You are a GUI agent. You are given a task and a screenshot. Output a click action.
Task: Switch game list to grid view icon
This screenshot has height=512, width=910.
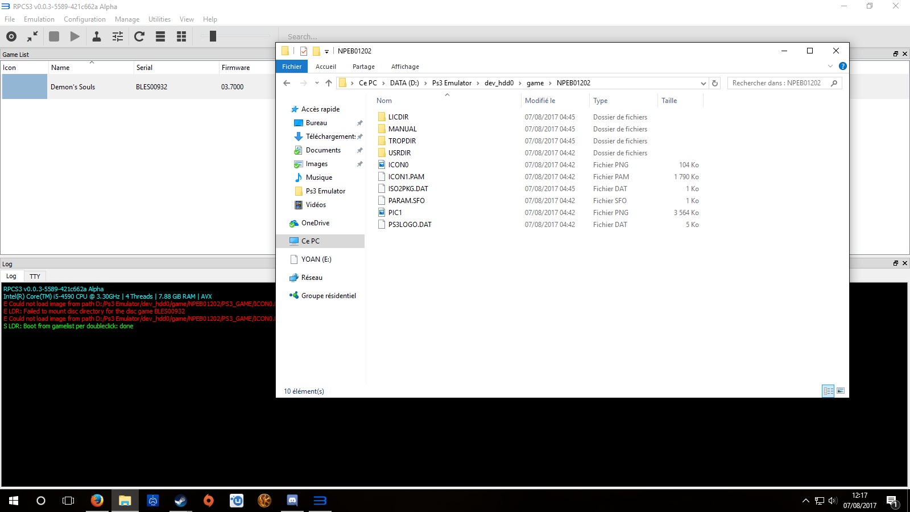click(181, 36)
